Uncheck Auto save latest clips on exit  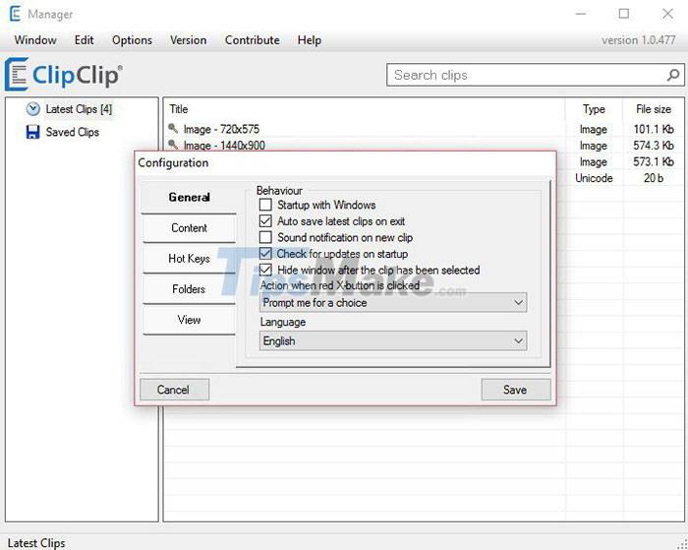(265, 221)
